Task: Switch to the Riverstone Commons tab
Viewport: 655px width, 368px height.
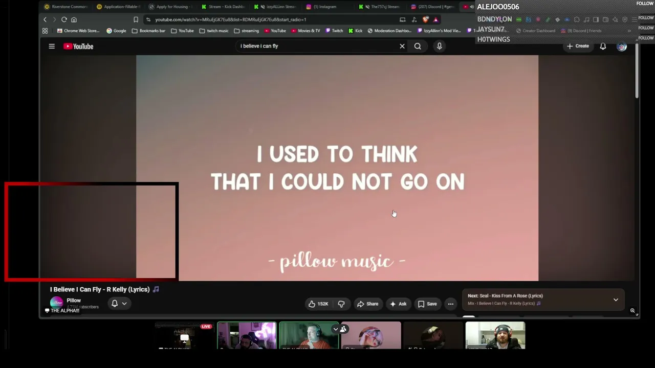Action: pyautogui.click(x=66, y=7)
